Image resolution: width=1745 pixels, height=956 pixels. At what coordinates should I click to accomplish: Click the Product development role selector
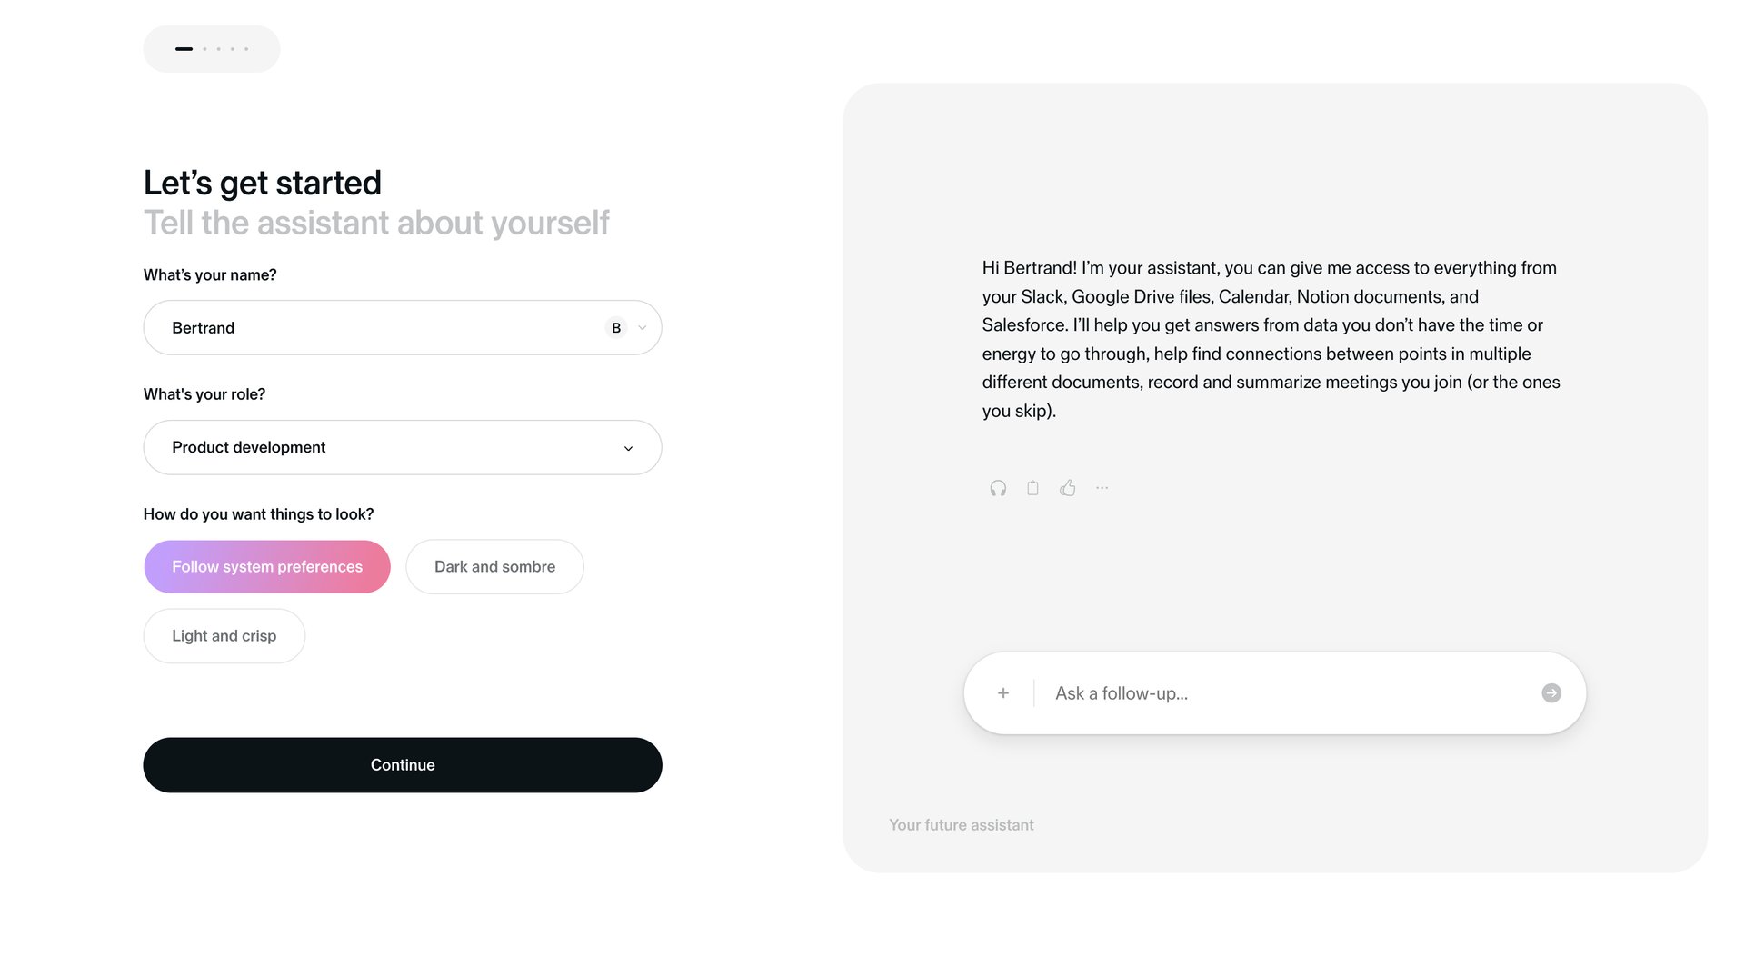point(402,447)
